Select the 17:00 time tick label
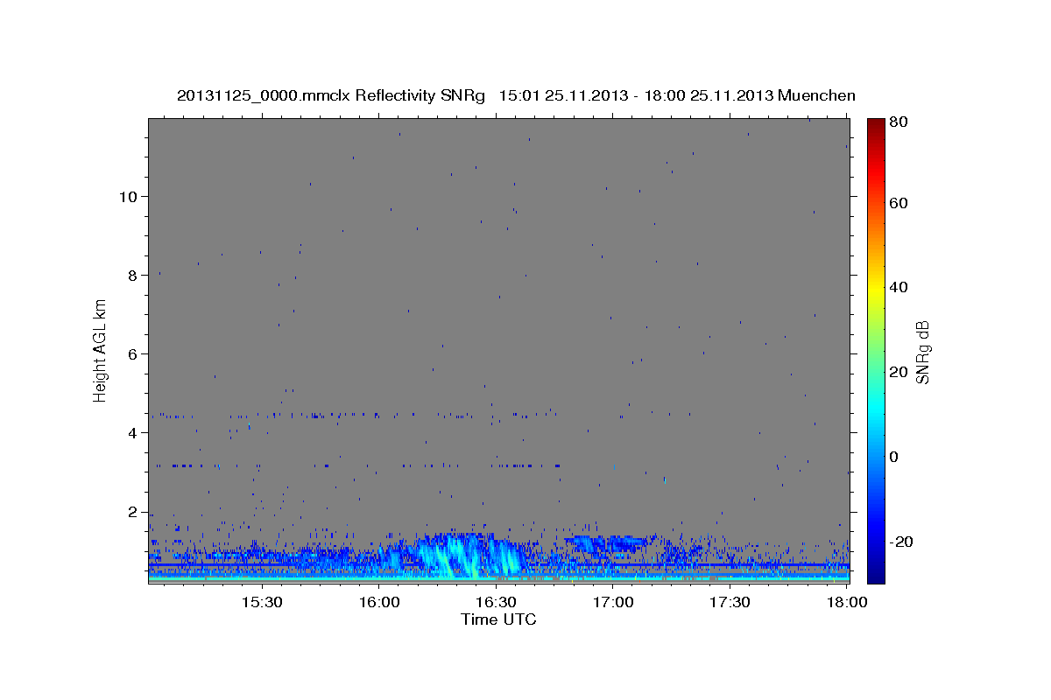1051x700 pixels. [613, 603]
